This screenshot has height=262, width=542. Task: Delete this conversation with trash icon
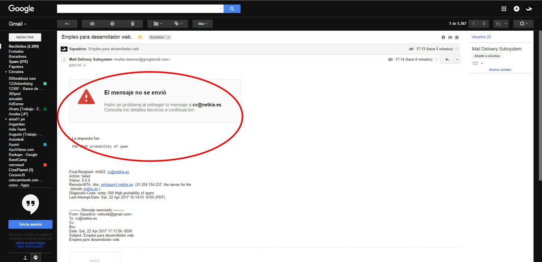pos(132,24)
